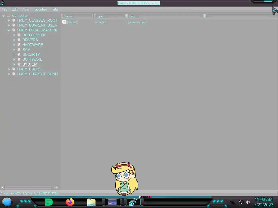Expand the SAM key arrow
This screenshot has height=208, width=278.
[14, 50]
